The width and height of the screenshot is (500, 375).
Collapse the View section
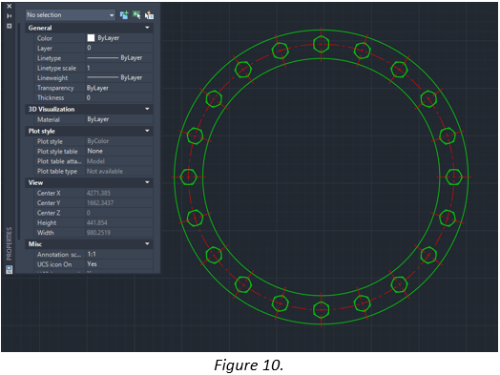(x=147, y=182)
